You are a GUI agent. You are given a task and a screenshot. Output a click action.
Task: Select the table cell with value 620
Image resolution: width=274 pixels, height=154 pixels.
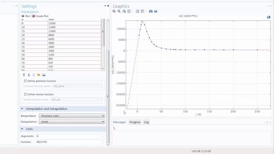click(x=74, y=63)
